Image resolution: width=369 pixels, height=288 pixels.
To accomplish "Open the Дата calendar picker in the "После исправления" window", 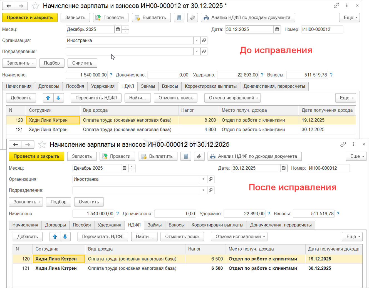I will 284,168.
